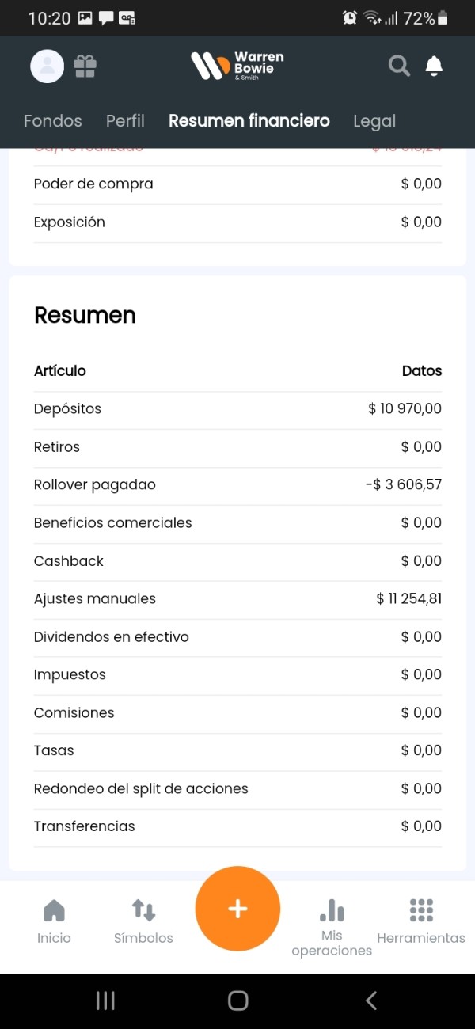Select the Ajustes manuales row
475x1029 pixels.
tap(237, 599)
